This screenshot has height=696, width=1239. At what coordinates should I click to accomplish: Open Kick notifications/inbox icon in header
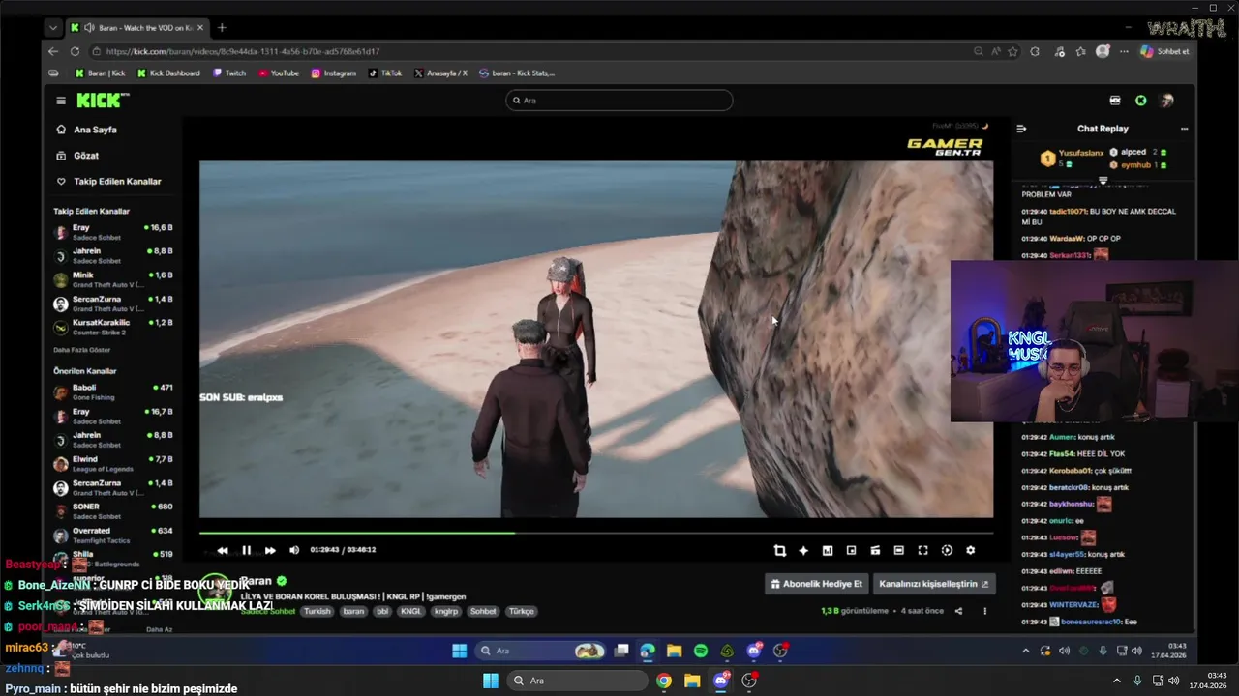[1115, 101]
